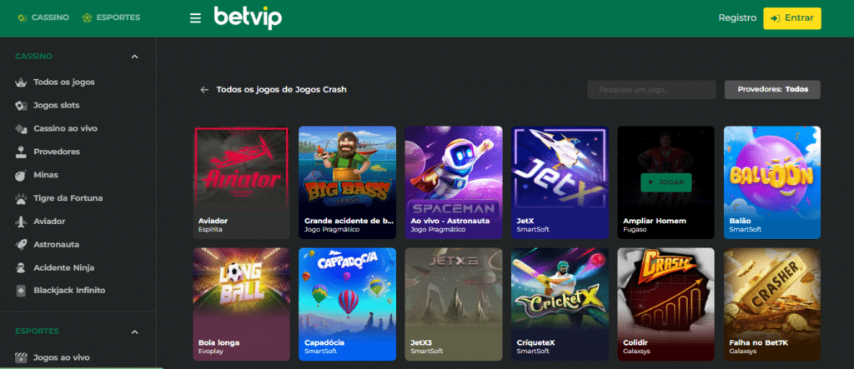Switch to the ESPORTES top tab
The image size is (854, 369).
(x=111, y=17)
